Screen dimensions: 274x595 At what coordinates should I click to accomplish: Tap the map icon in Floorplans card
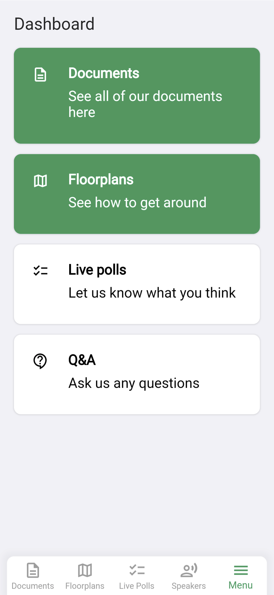pyautogui.click(x=40, y=181)
